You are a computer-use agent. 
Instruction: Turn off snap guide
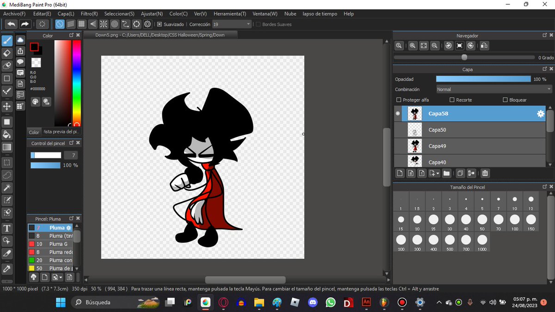tap(60, 24)
